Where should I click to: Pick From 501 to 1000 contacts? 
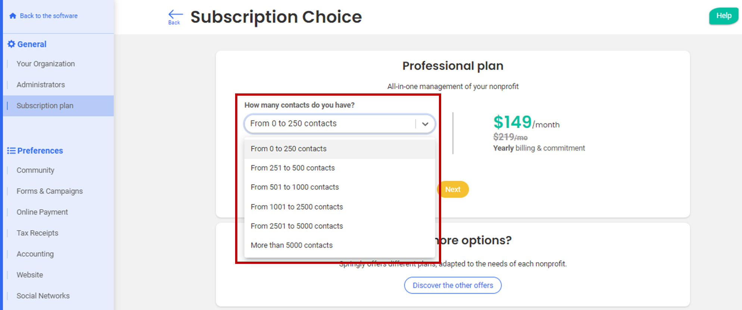tap(294, 187)
